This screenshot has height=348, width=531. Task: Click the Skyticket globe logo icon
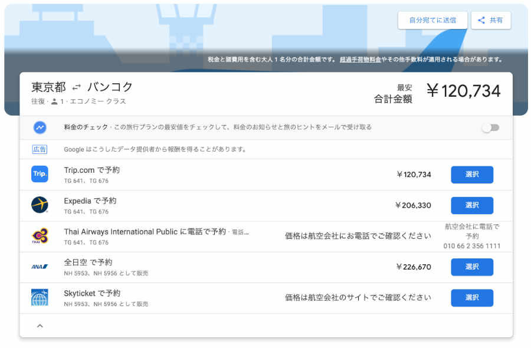coord(40,297)
